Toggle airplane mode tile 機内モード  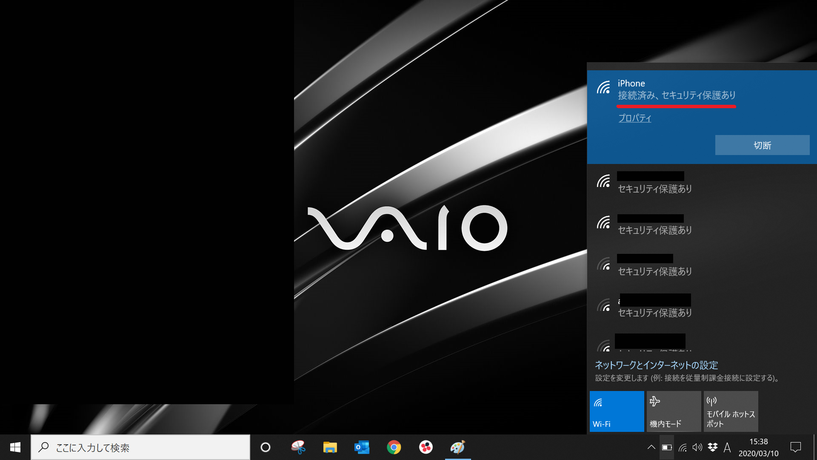pos(674,411)
